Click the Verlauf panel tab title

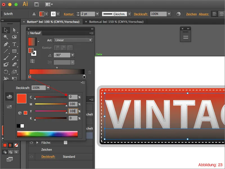[x=35, y=33]
